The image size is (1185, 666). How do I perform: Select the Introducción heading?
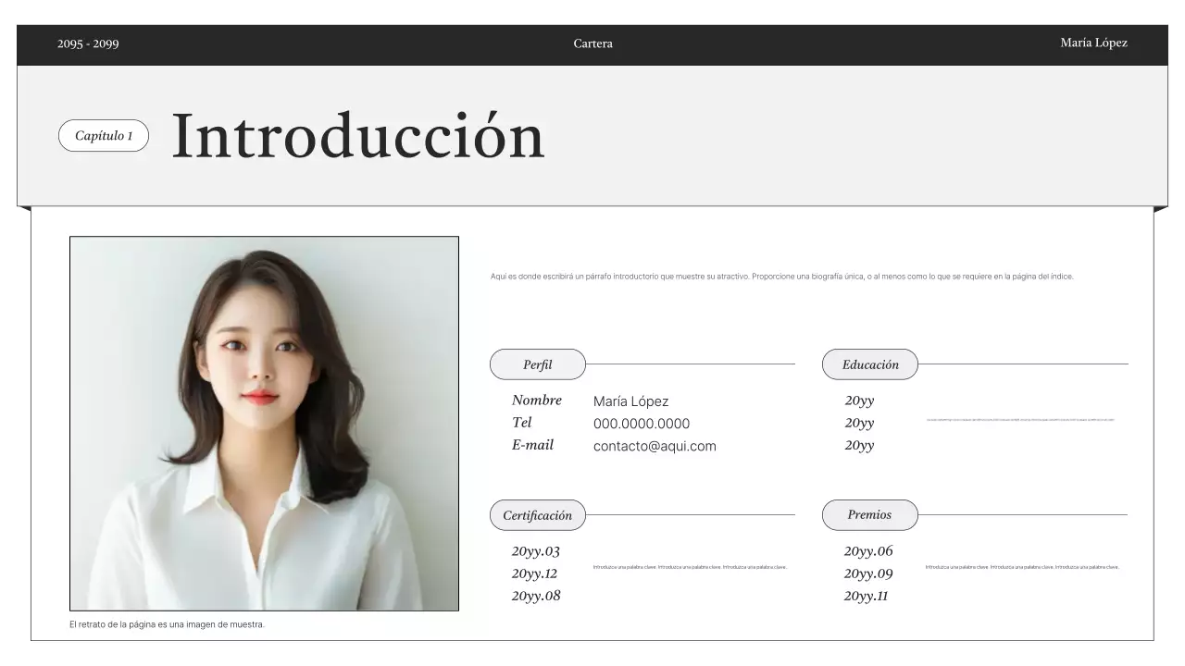click(358, 134)
